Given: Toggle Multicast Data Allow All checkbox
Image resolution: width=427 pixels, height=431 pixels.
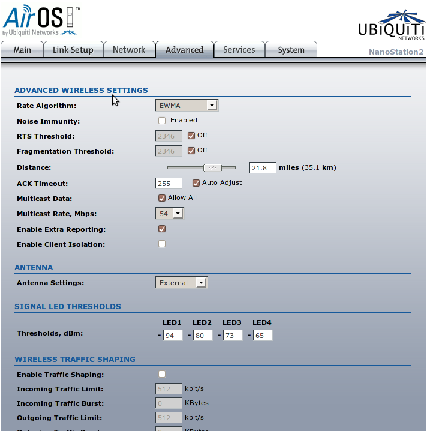Looking at the screenshot, I should pos(162,198).
